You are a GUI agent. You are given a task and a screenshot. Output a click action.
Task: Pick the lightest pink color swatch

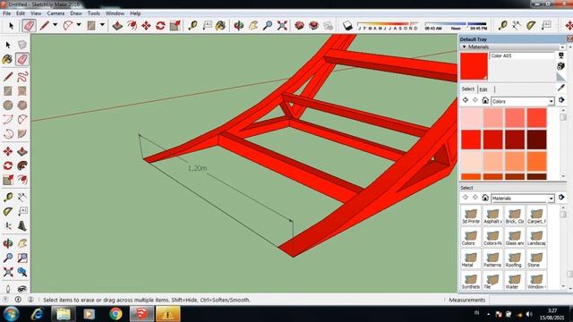[471, 118]
